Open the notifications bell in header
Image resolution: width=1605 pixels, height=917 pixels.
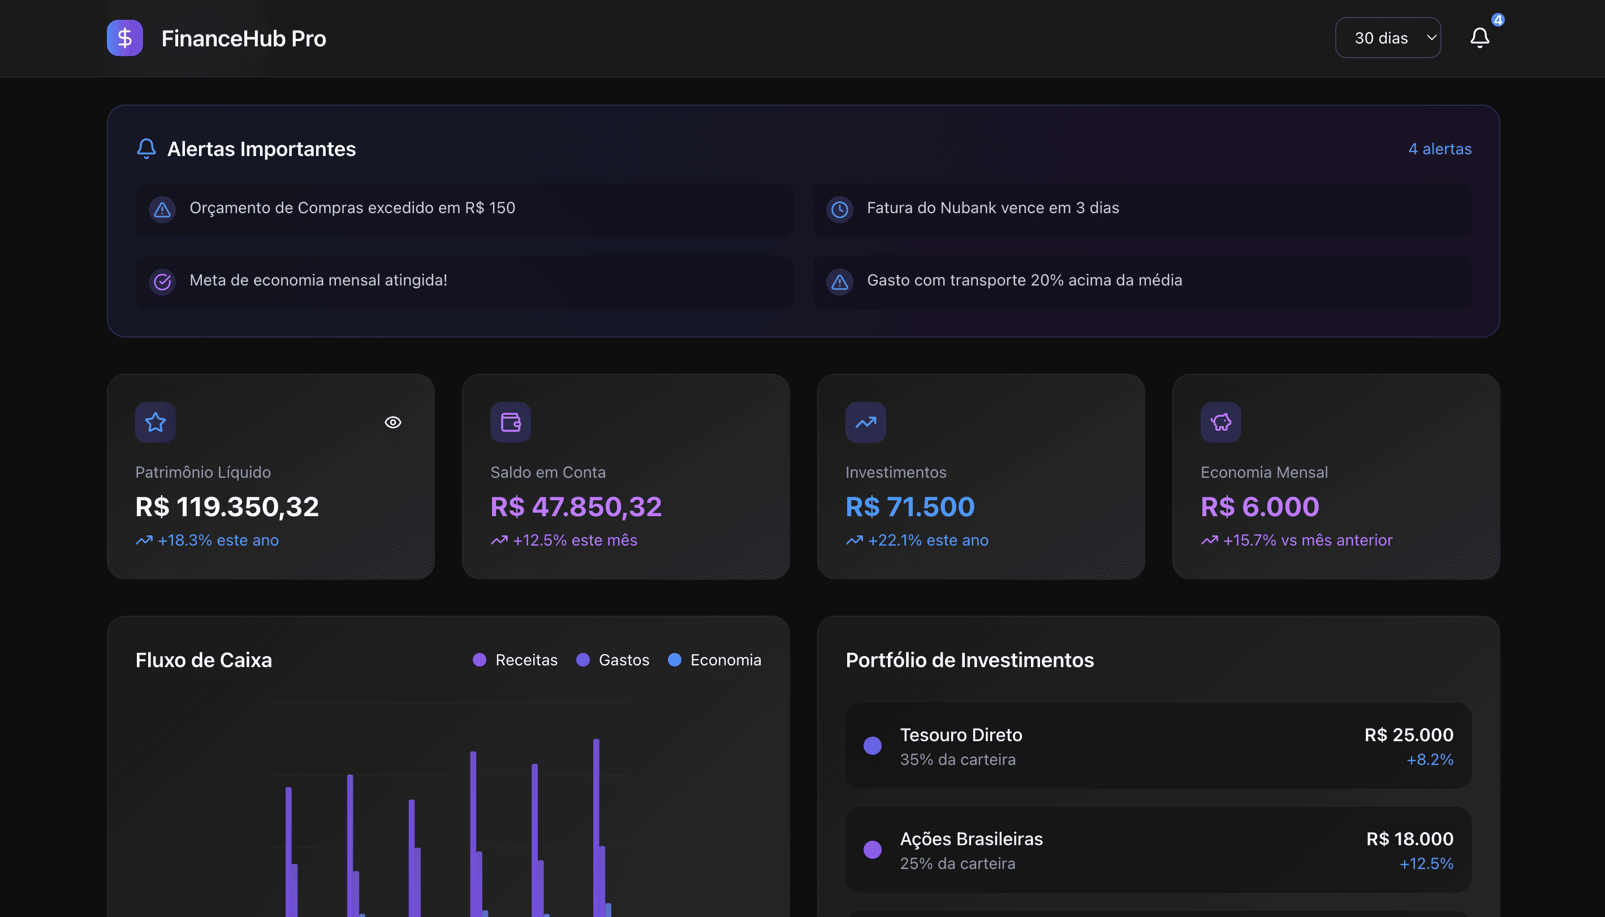pyautogui.click(x=1479, y=38)
